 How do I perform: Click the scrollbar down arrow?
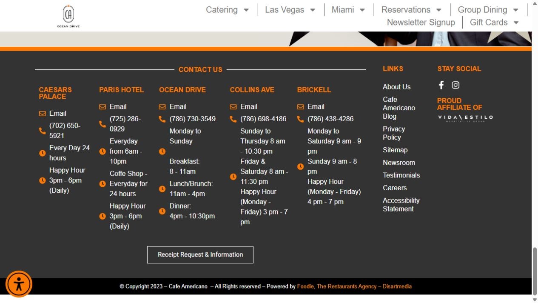coord(535,300)
